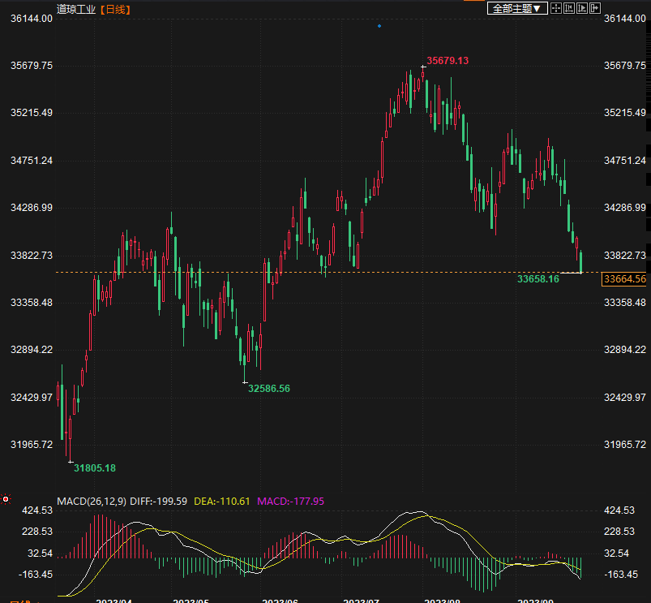
Task: Click the 35679.13 high price marker
Action: [448, 61]
